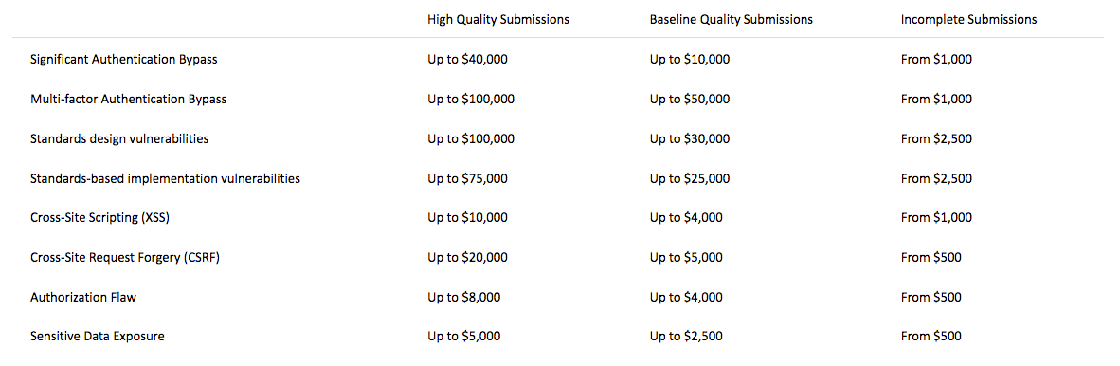Select the High Quality Submissions column header
1120x366 pixels.
point(497,19)
